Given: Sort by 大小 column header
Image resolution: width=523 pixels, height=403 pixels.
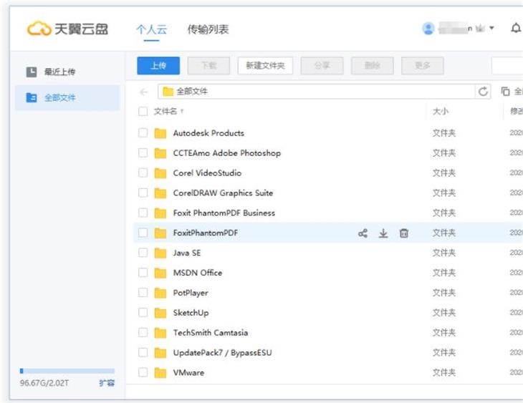Looking at the screenshot, I should (441, 112).
